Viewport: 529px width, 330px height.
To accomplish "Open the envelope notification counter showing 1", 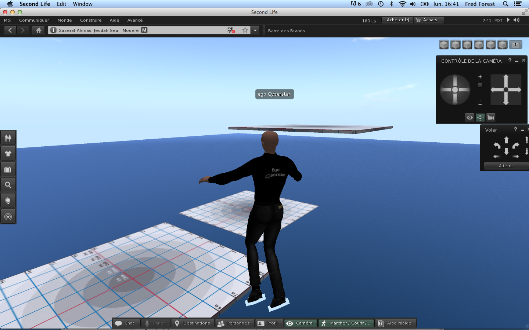I will tap(515, 45).
